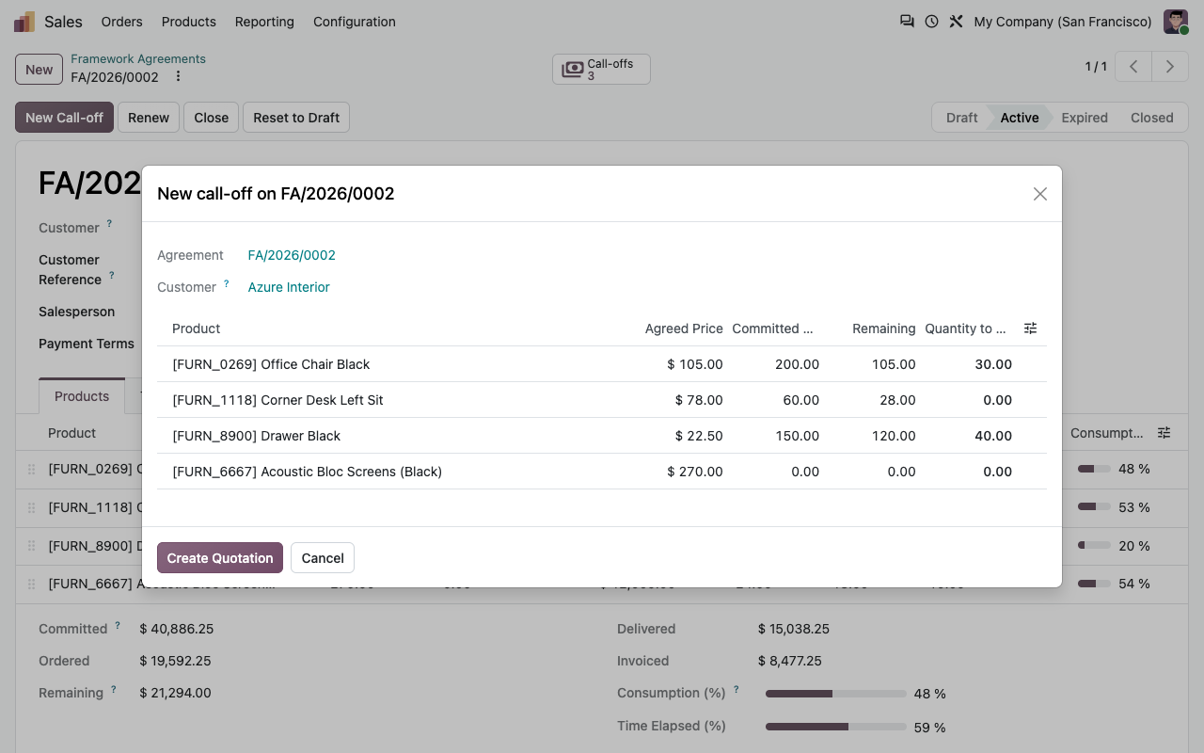The image size is (1204, 753).
Task: Set status to Closed in status bar
Action: [1152, 118]
